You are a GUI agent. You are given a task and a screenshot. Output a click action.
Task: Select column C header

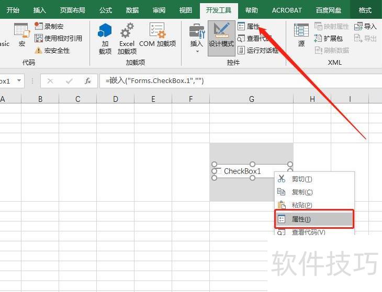coord(78,99)
